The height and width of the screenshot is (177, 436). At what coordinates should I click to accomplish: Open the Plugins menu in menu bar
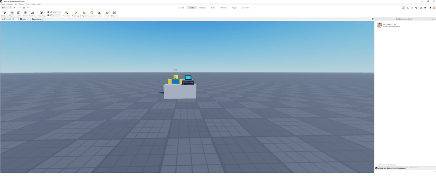[x=22, y=4]
